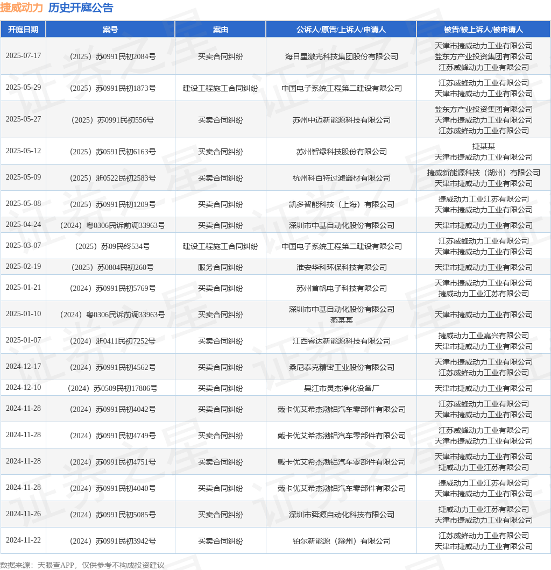Click plaintiff 苏州首帆电子科技有限公司
The width and height of the screenshot is (551, 570).
tap(341, 288)
